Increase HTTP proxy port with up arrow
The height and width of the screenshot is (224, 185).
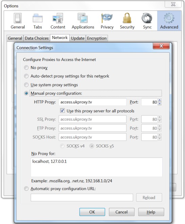[160, 100]
